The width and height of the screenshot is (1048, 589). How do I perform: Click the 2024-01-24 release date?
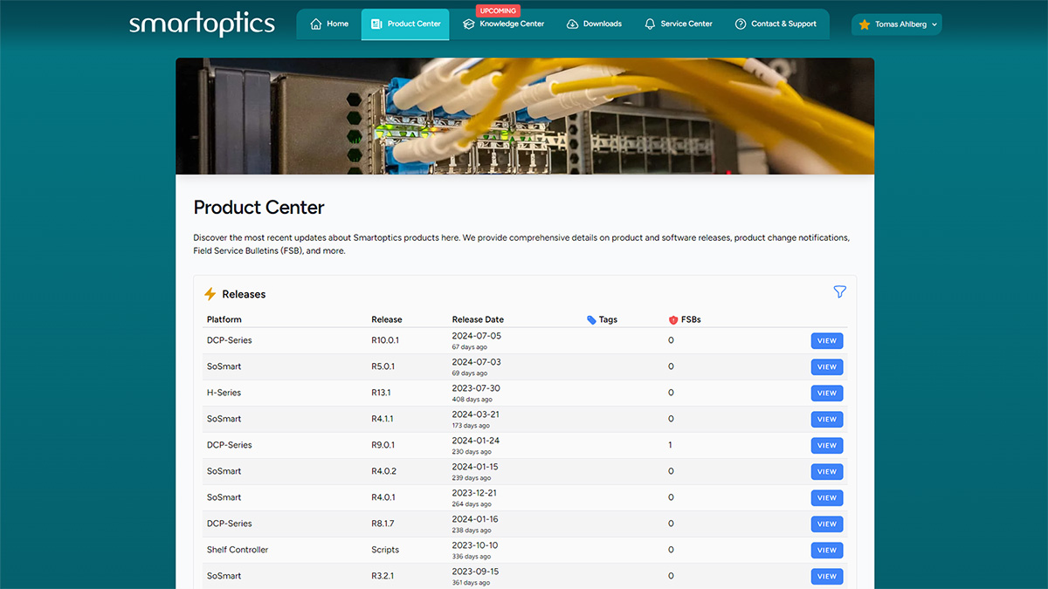(476, 441)
